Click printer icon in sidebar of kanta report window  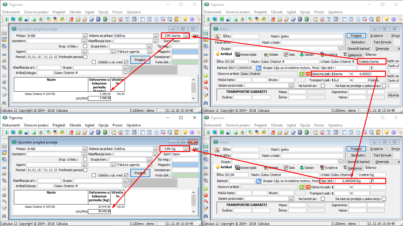tap(4, 54)
